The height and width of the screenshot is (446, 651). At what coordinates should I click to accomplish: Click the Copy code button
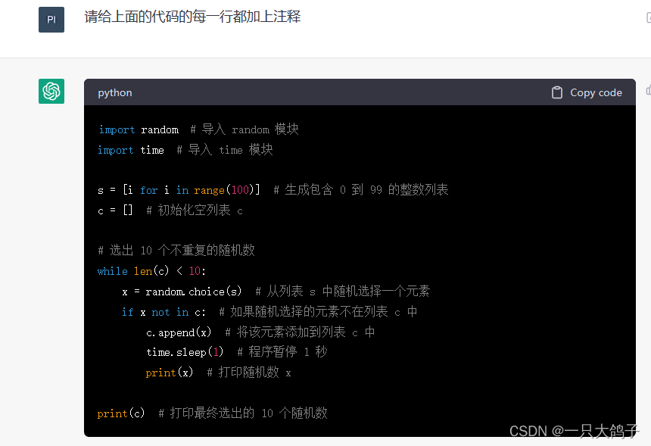coord(586,92)
